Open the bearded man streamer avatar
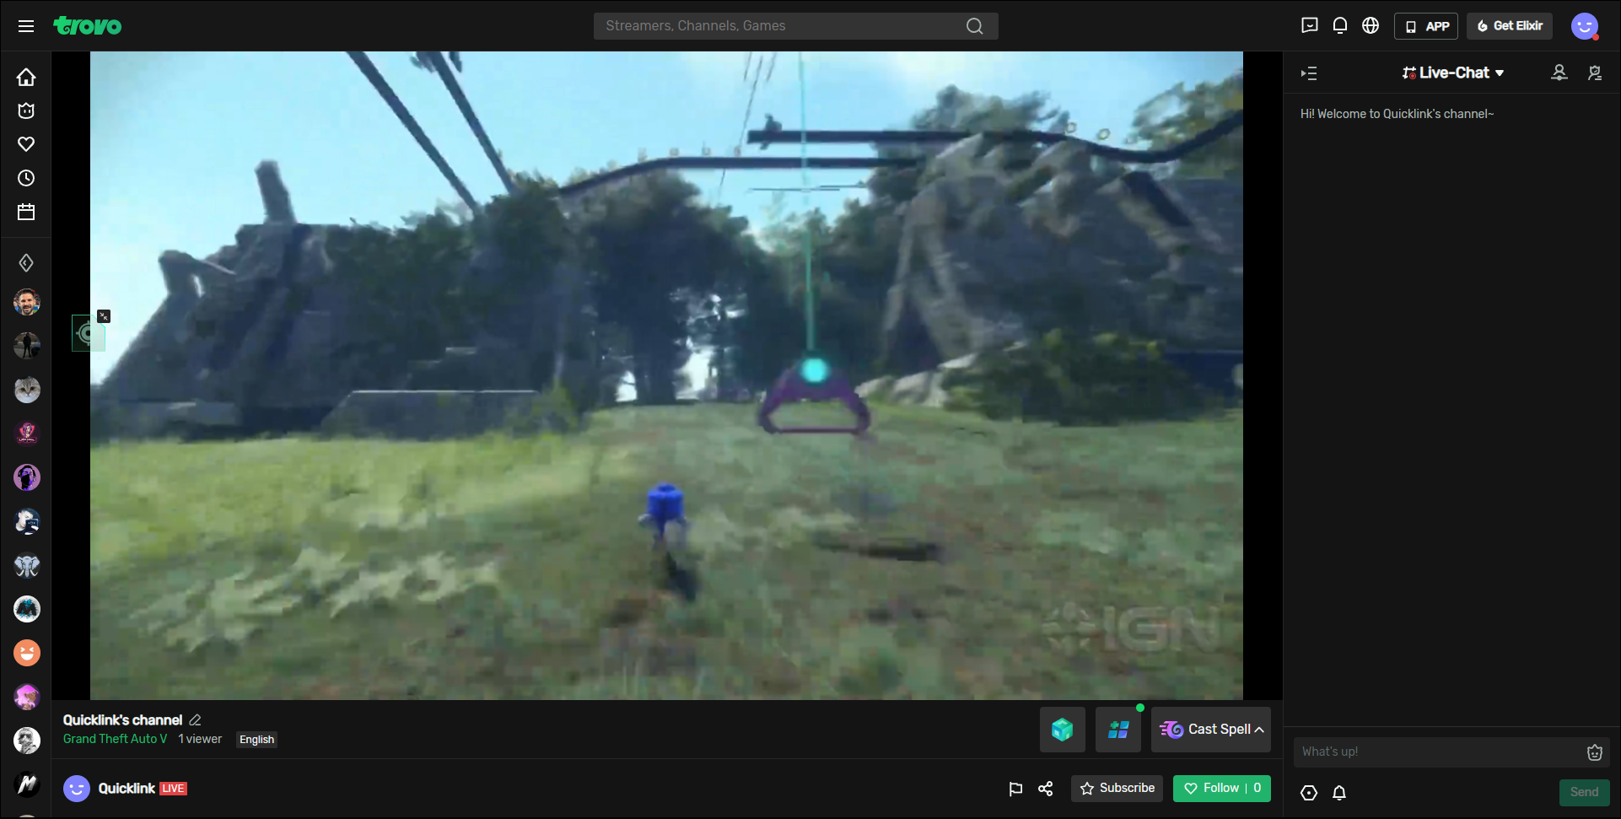The width and height of the screenshot is (1621, 819). [27, 302]
